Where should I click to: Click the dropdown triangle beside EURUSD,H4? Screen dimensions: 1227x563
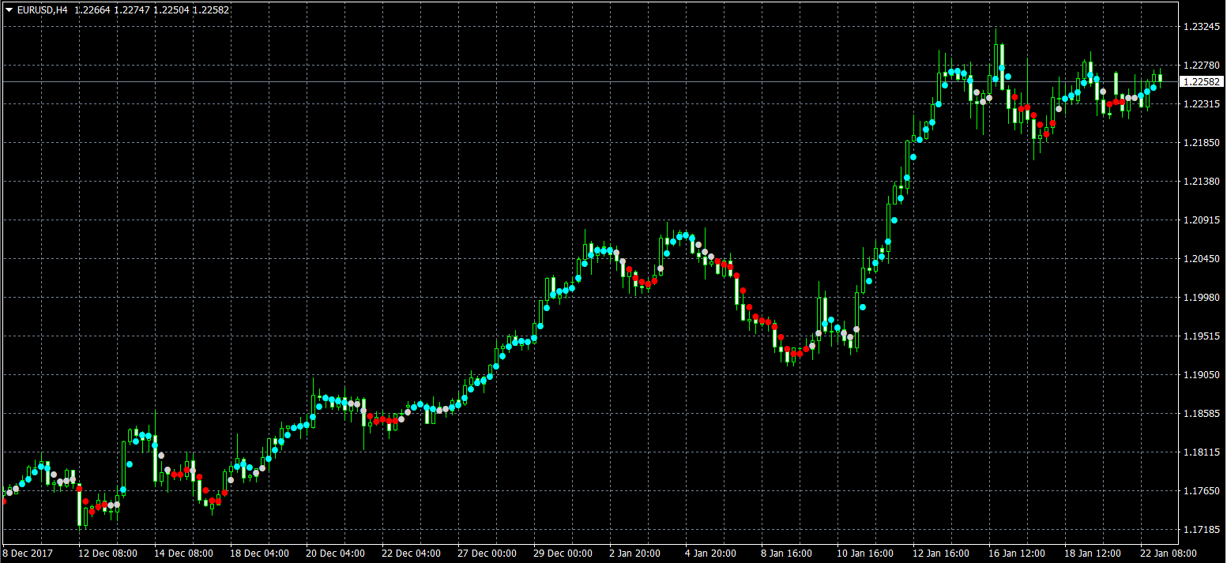[x=9, y=9]
